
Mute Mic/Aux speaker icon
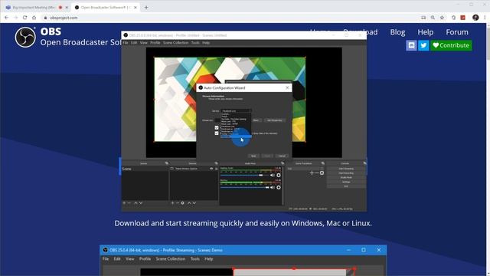click(273, 187)
